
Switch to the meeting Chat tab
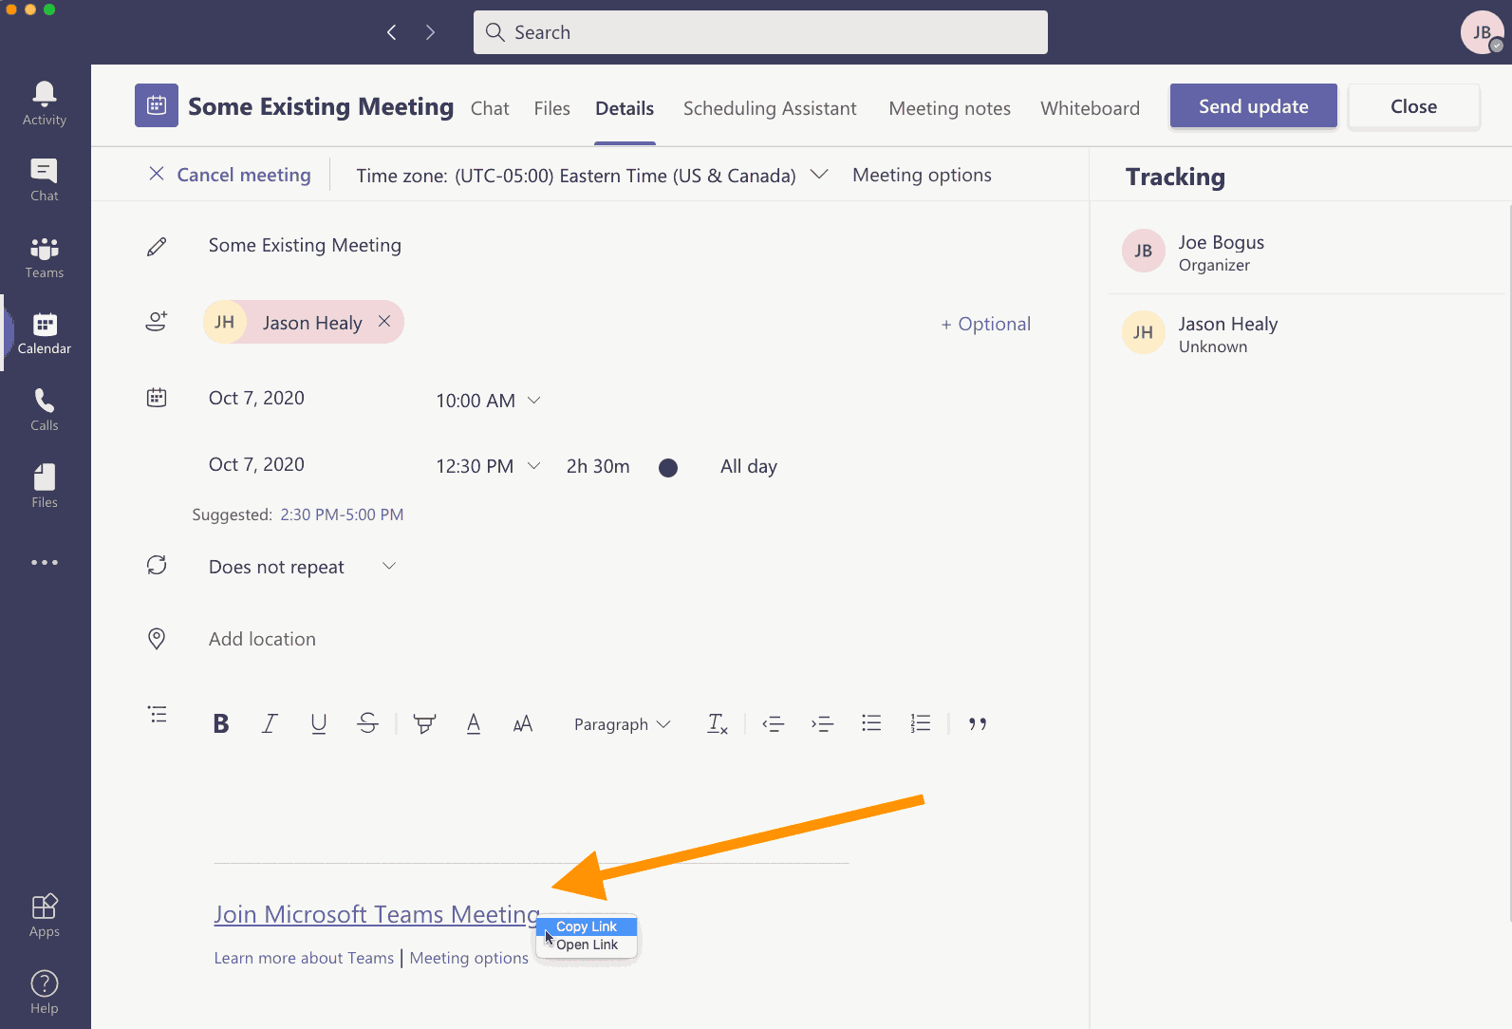(x=490, y=108)
